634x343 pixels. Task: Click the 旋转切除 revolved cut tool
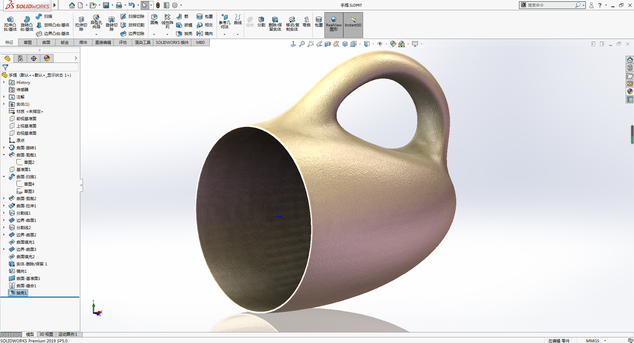(111, 24)
